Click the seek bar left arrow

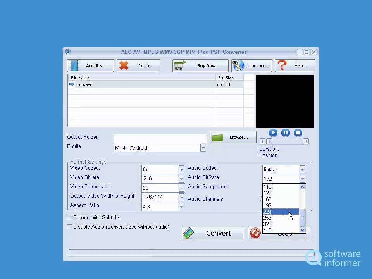[262, 141]
